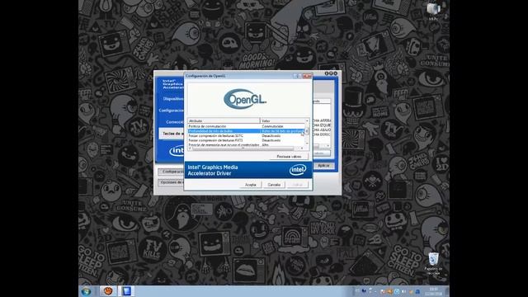Click the Cancelar button in OpenGL dialog
This screenshot has height=297, width=528.
pos(274,185)
